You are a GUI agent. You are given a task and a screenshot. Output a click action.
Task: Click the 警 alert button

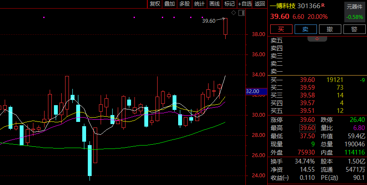point(354,29)
